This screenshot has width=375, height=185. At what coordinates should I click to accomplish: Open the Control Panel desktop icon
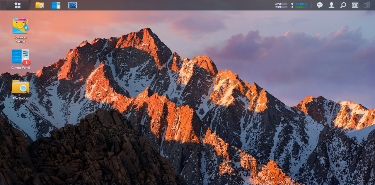click(20, 56)
